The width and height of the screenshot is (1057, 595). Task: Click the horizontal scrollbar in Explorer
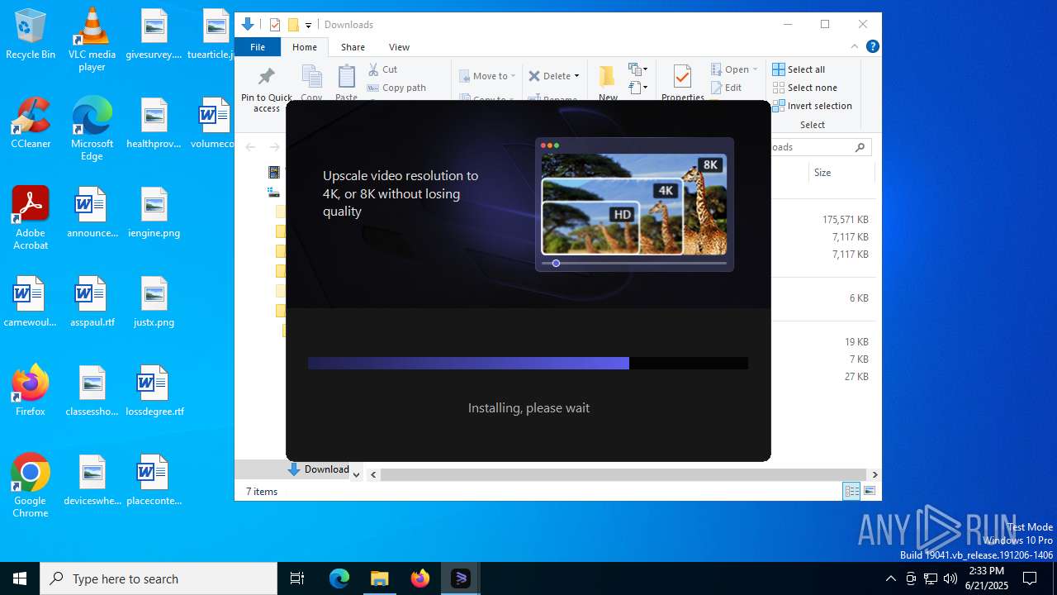(x=623, y=474)
